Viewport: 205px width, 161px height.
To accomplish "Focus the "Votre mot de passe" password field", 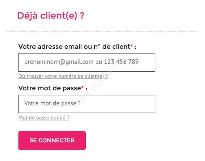I will coord(87,104).
